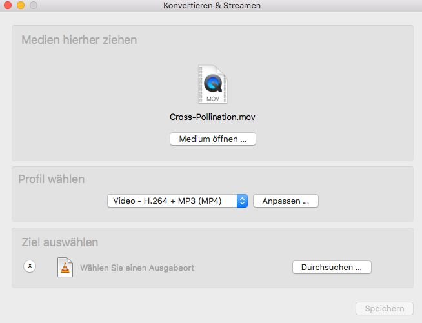
Task: Clear the destination with the x button
Action: [30, 266]
